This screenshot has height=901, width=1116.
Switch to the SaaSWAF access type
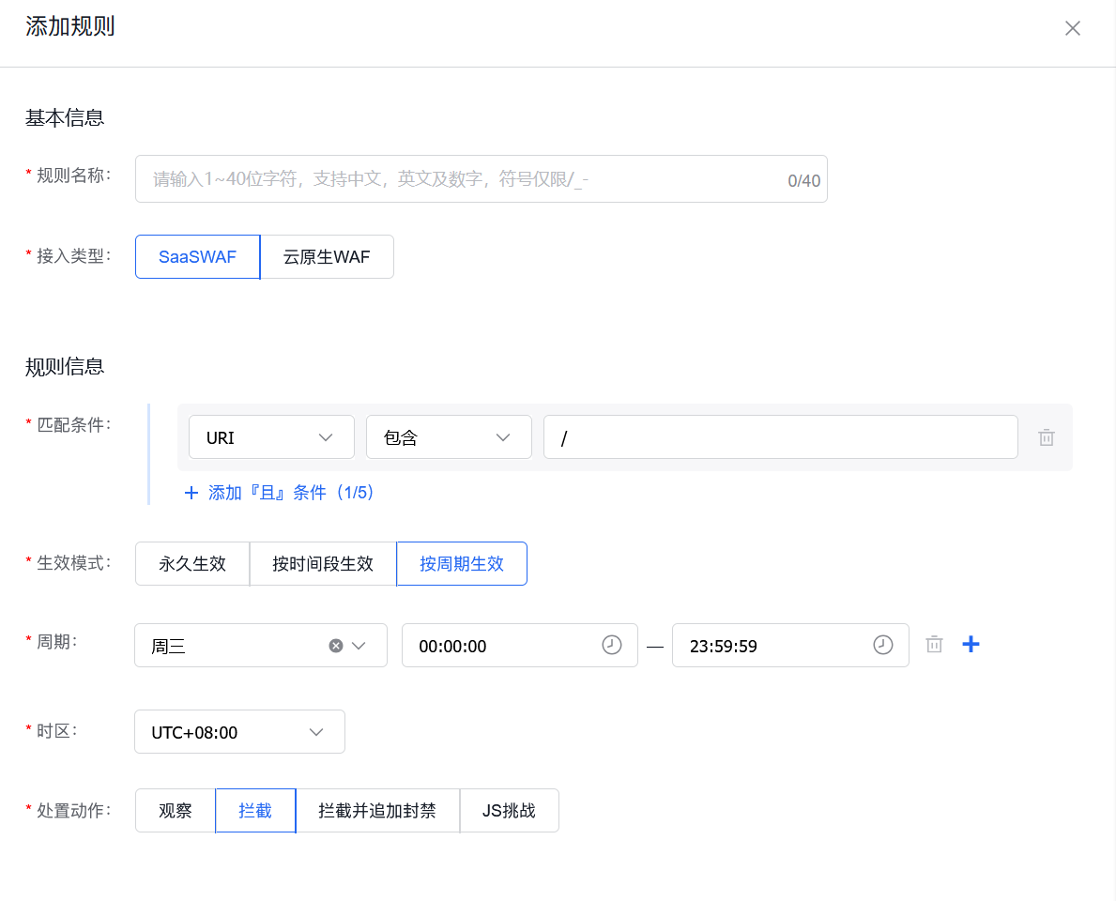pos(197,256)
